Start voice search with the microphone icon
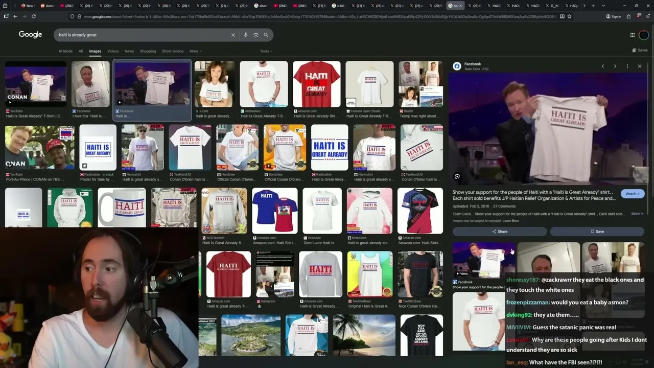The width and height of the screenshot is (654, 368). tap(246, 35)
